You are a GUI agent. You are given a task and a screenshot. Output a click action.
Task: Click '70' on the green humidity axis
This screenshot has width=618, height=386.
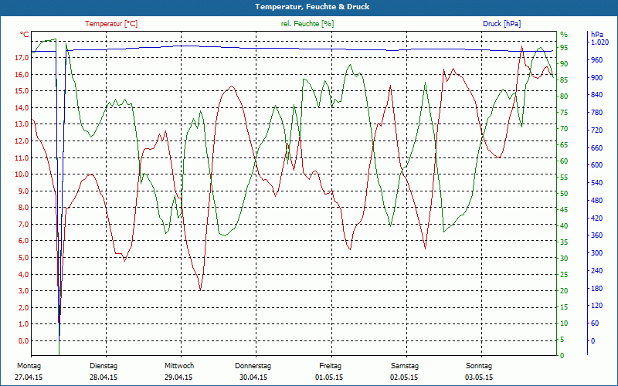[564, 129]
